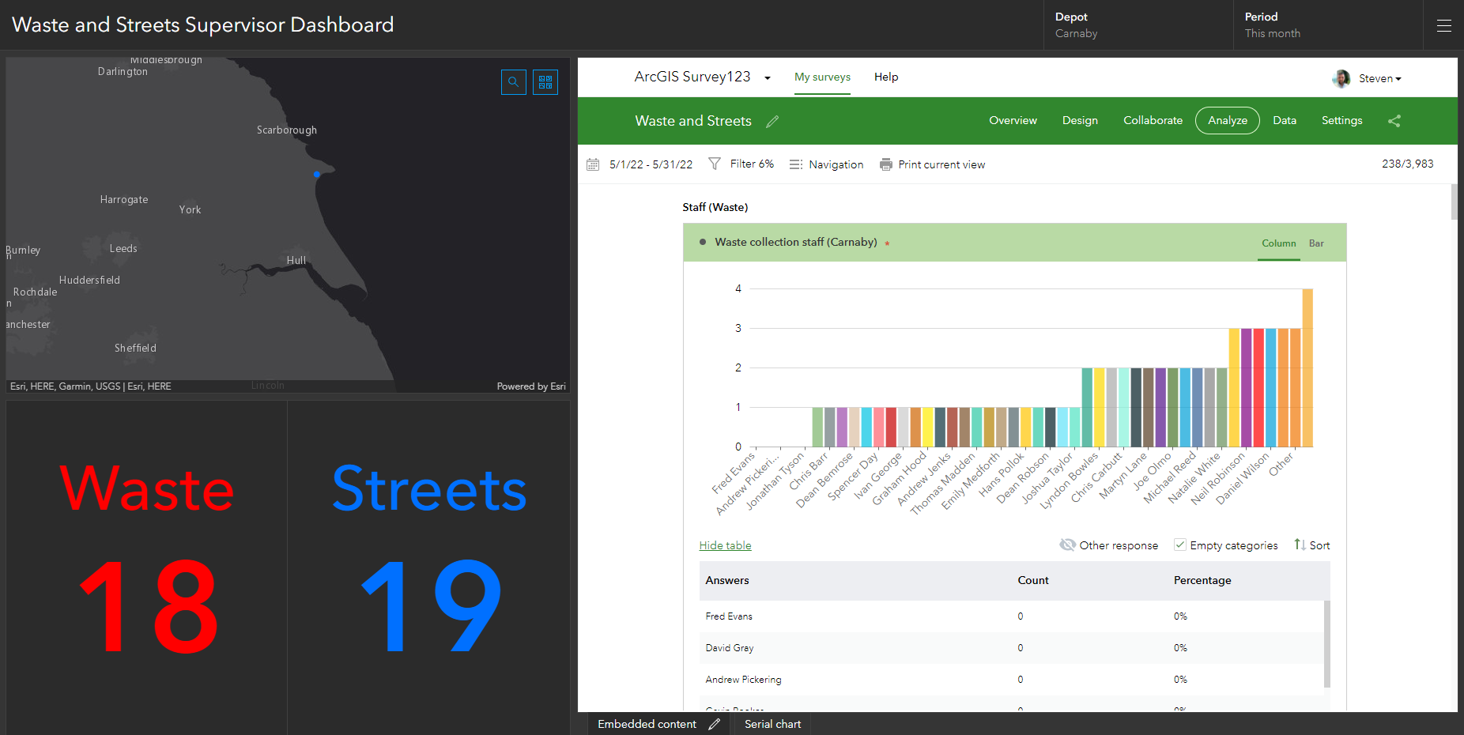Switch chart to Bar view
This screenshot has height=735, width=1464.
pyautogui.click(x=1316, y=243)
